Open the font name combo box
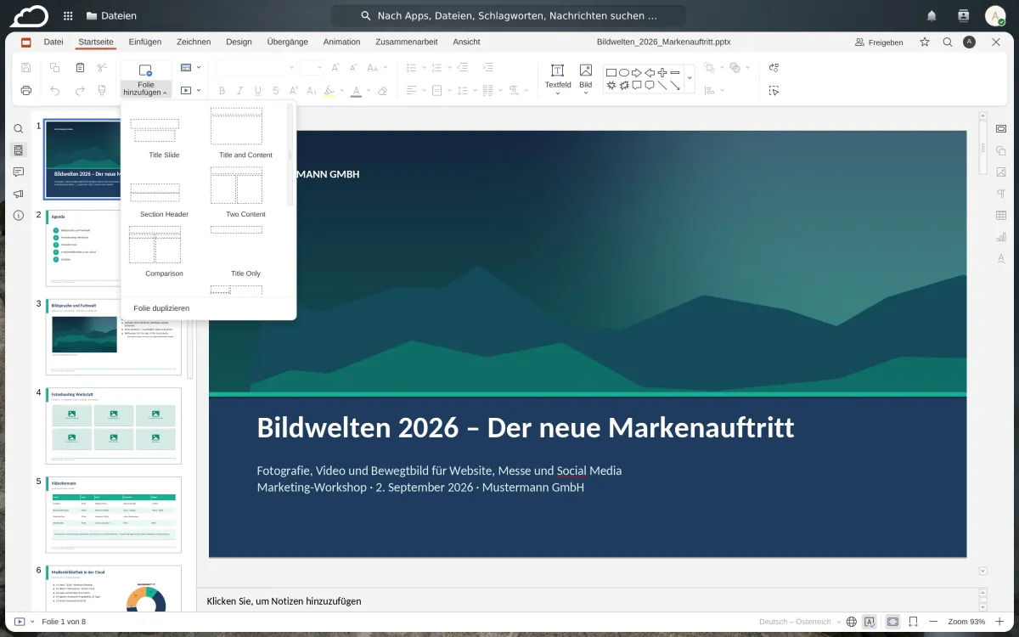This screenshot has width=1019, height=637. (x=254, y=68)
